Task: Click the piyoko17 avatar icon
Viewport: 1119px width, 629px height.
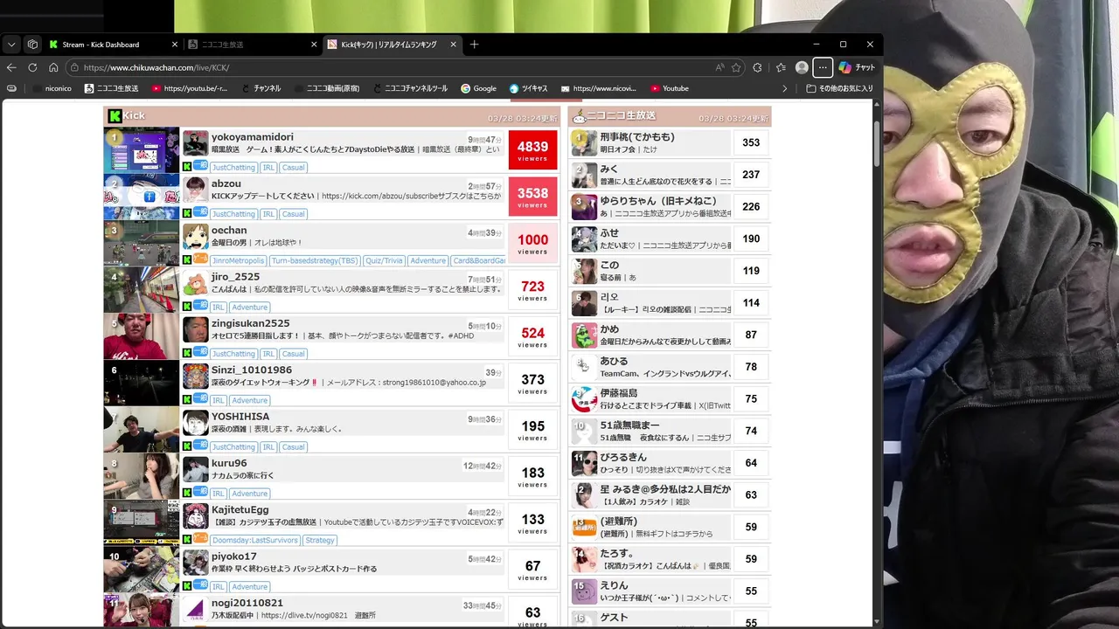Action: (x=196, y=563)
